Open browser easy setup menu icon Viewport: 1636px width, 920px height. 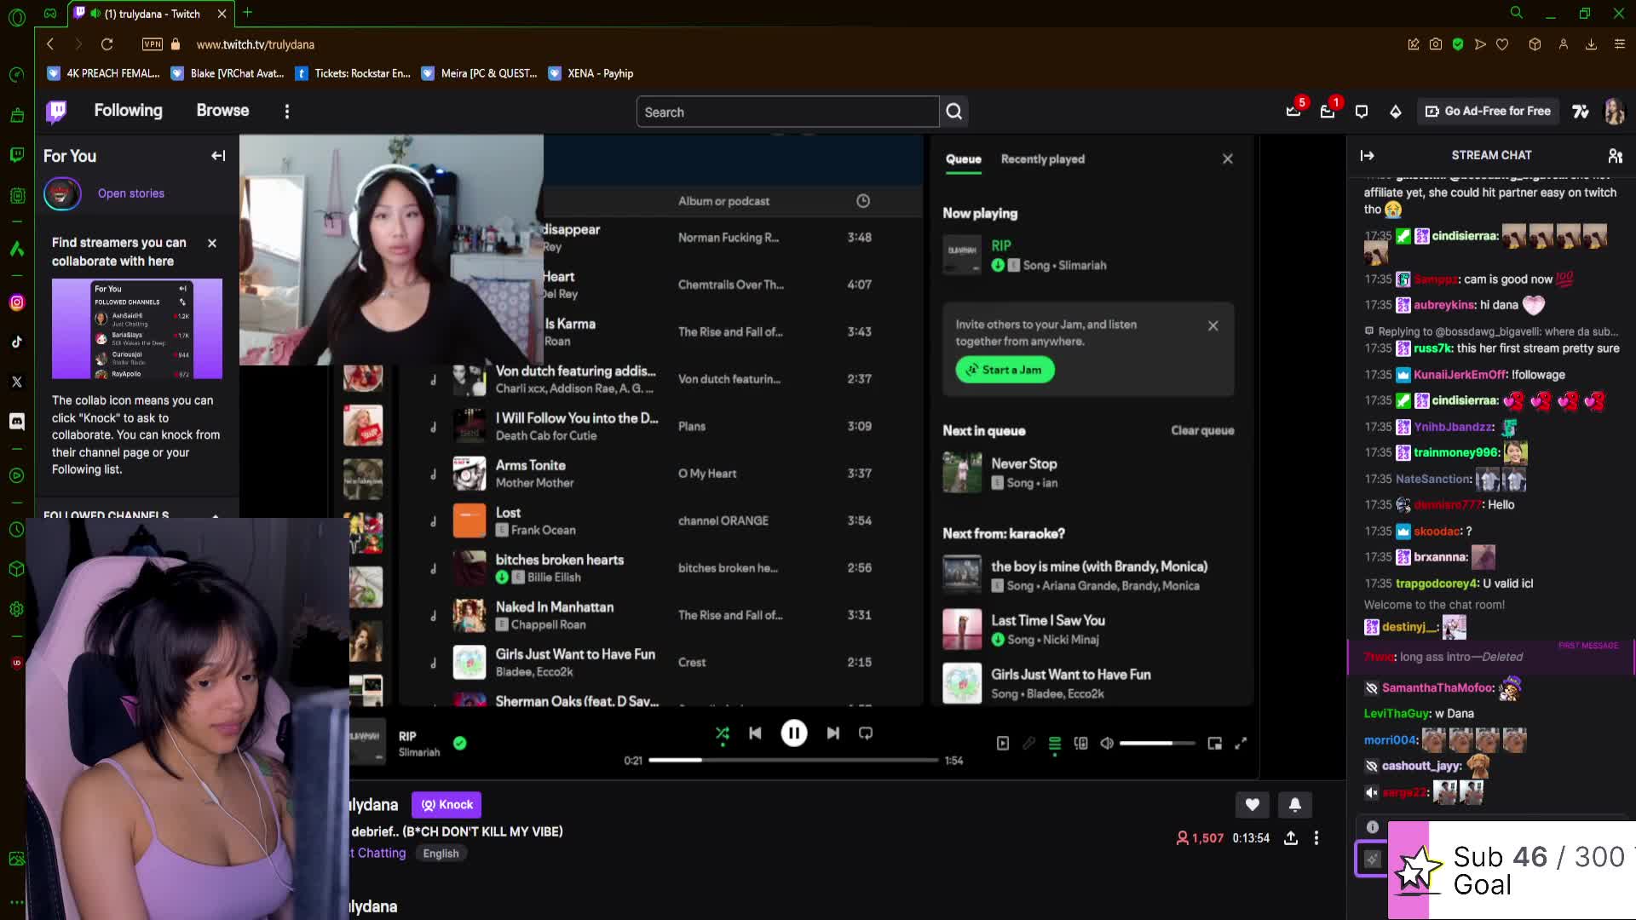click(1619, 44)
